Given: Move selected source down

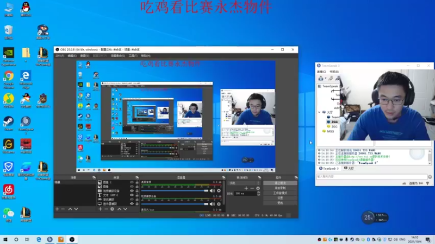Looking at the screenshot, I should point(126,209).
